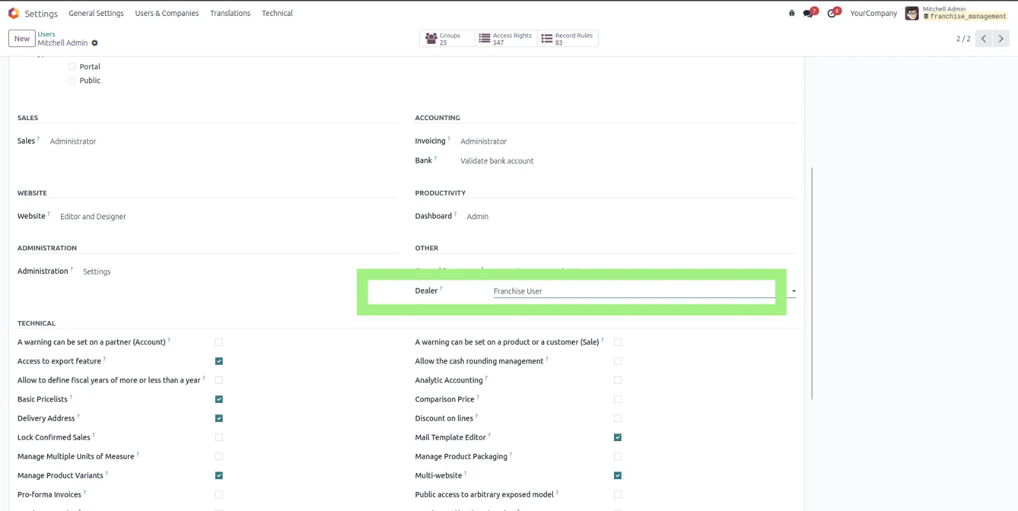Open the Access Rights stat button

[x=506, y=39]
